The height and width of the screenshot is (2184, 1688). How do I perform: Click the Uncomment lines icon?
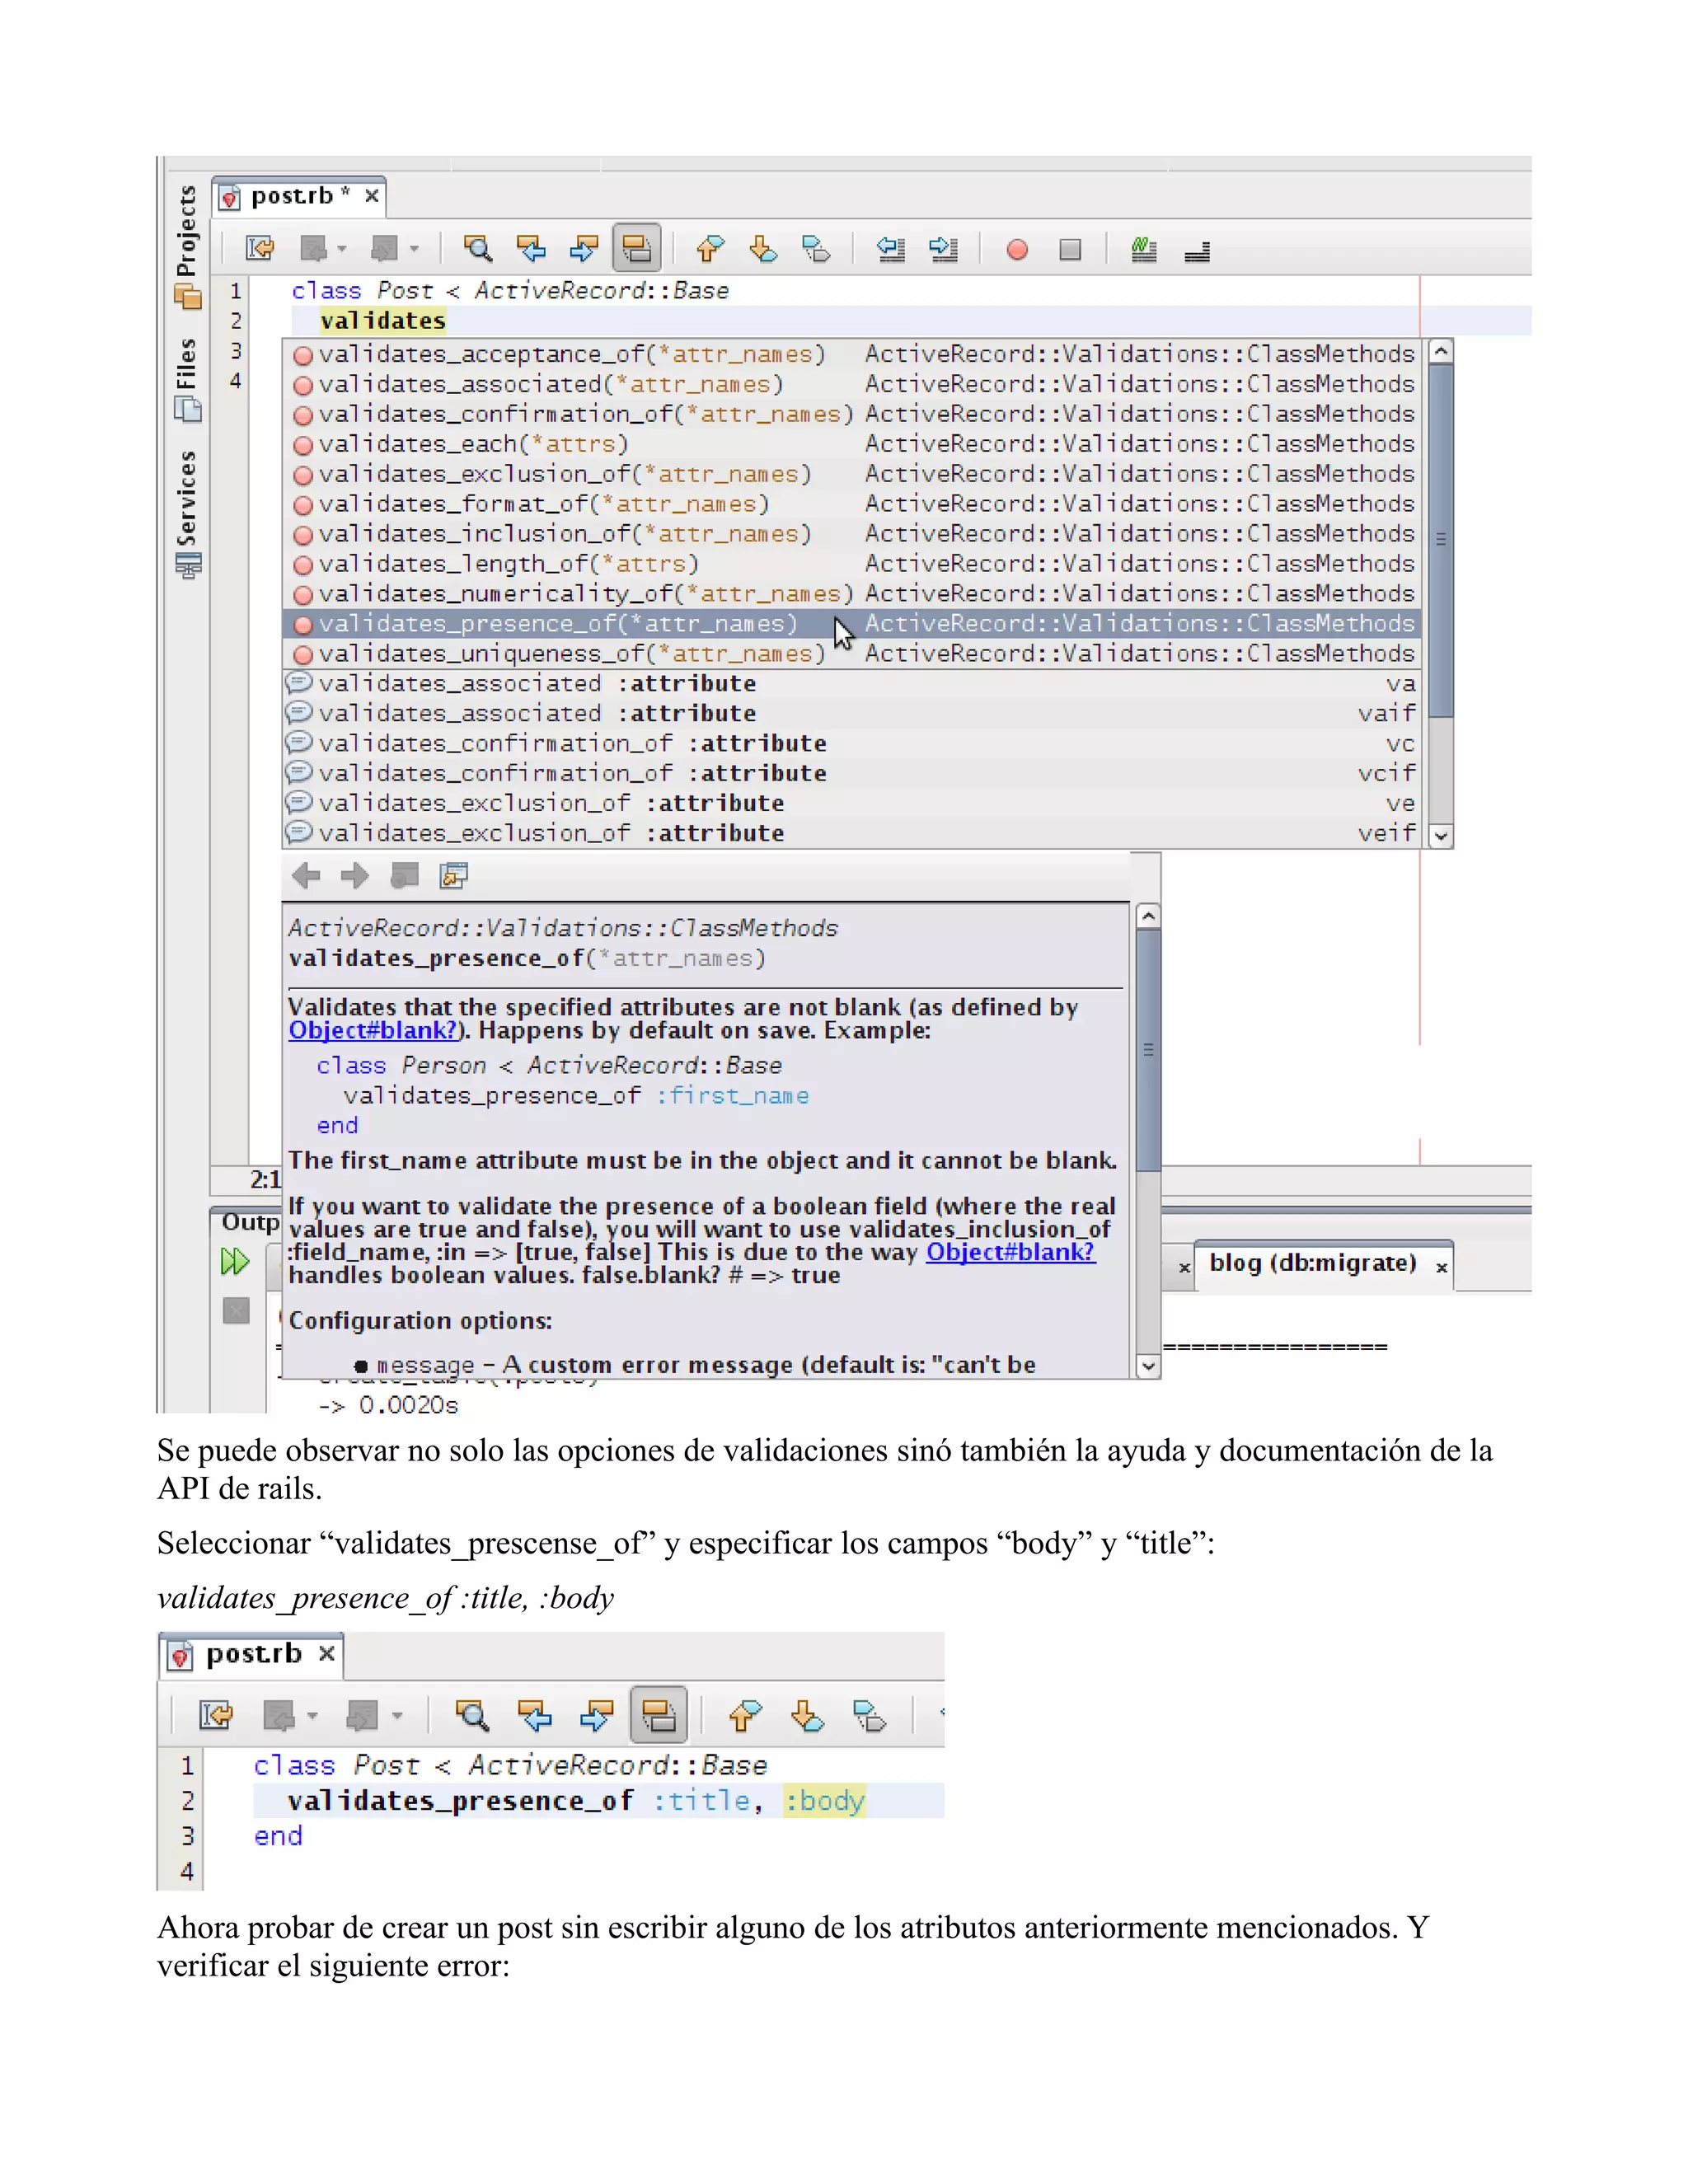(x=1197, y=250)
